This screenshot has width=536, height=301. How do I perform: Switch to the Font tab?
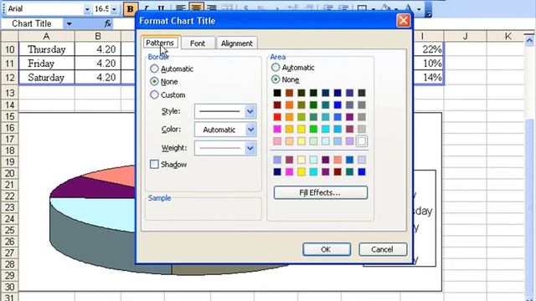point(198,43)
